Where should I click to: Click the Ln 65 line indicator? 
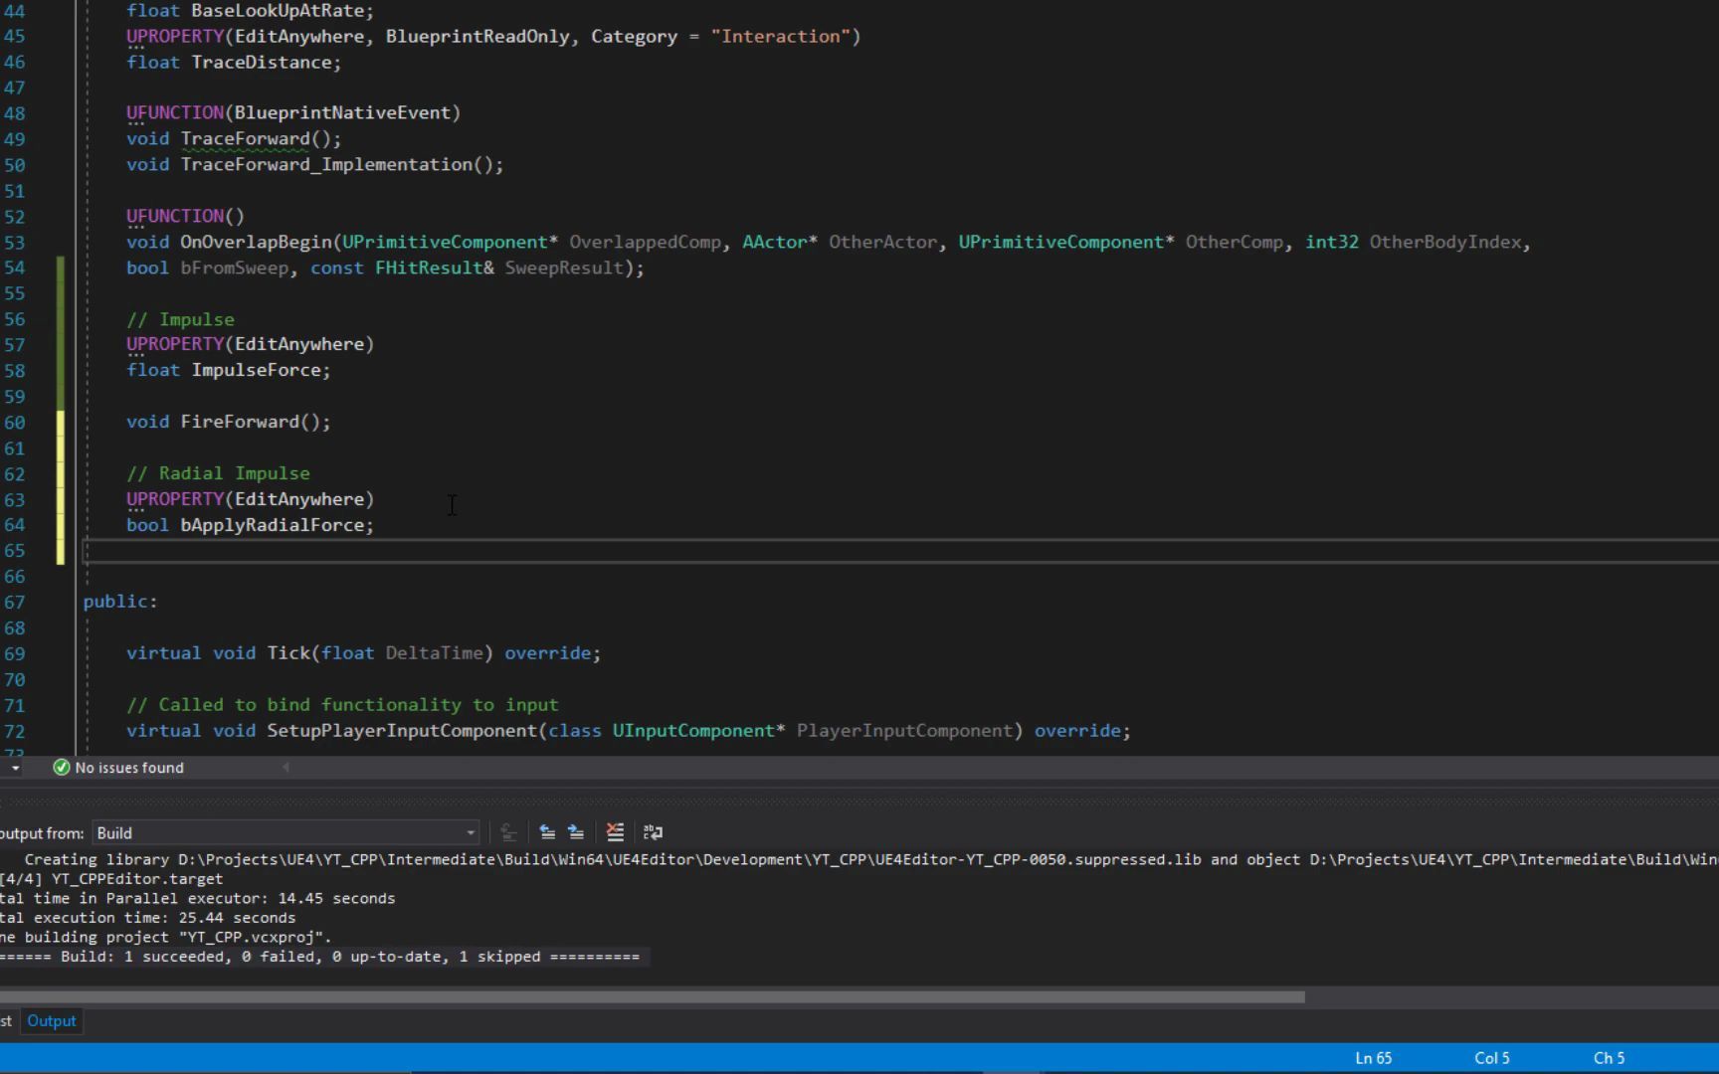tap(1373, 1058)
